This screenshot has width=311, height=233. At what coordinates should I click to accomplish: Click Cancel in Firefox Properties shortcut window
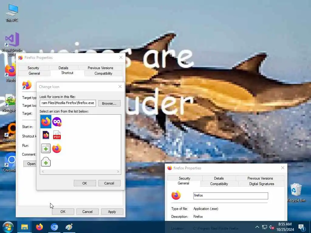tap(87, 211)
